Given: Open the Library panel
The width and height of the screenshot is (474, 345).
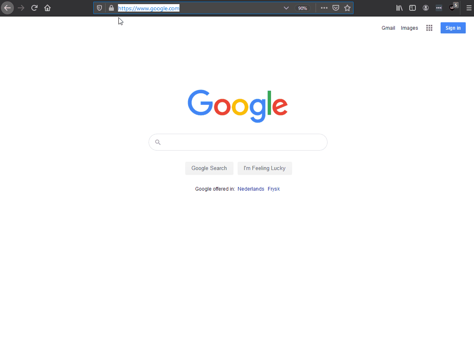Looking at the screenshot, I should pyautogui.click(x=399, y=8).
